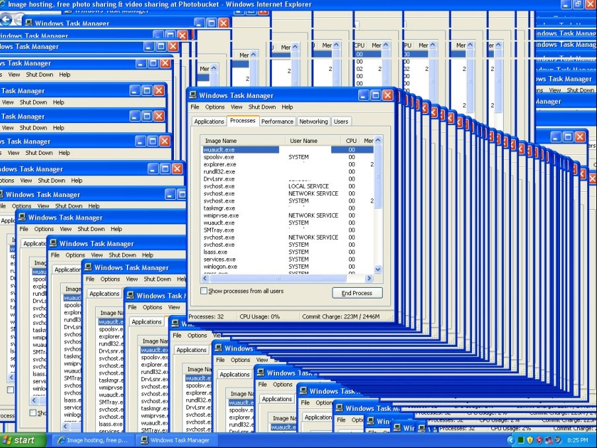Click Windows Task Manager taskbar button
The image size is (597, 448).
pos(175,440)
